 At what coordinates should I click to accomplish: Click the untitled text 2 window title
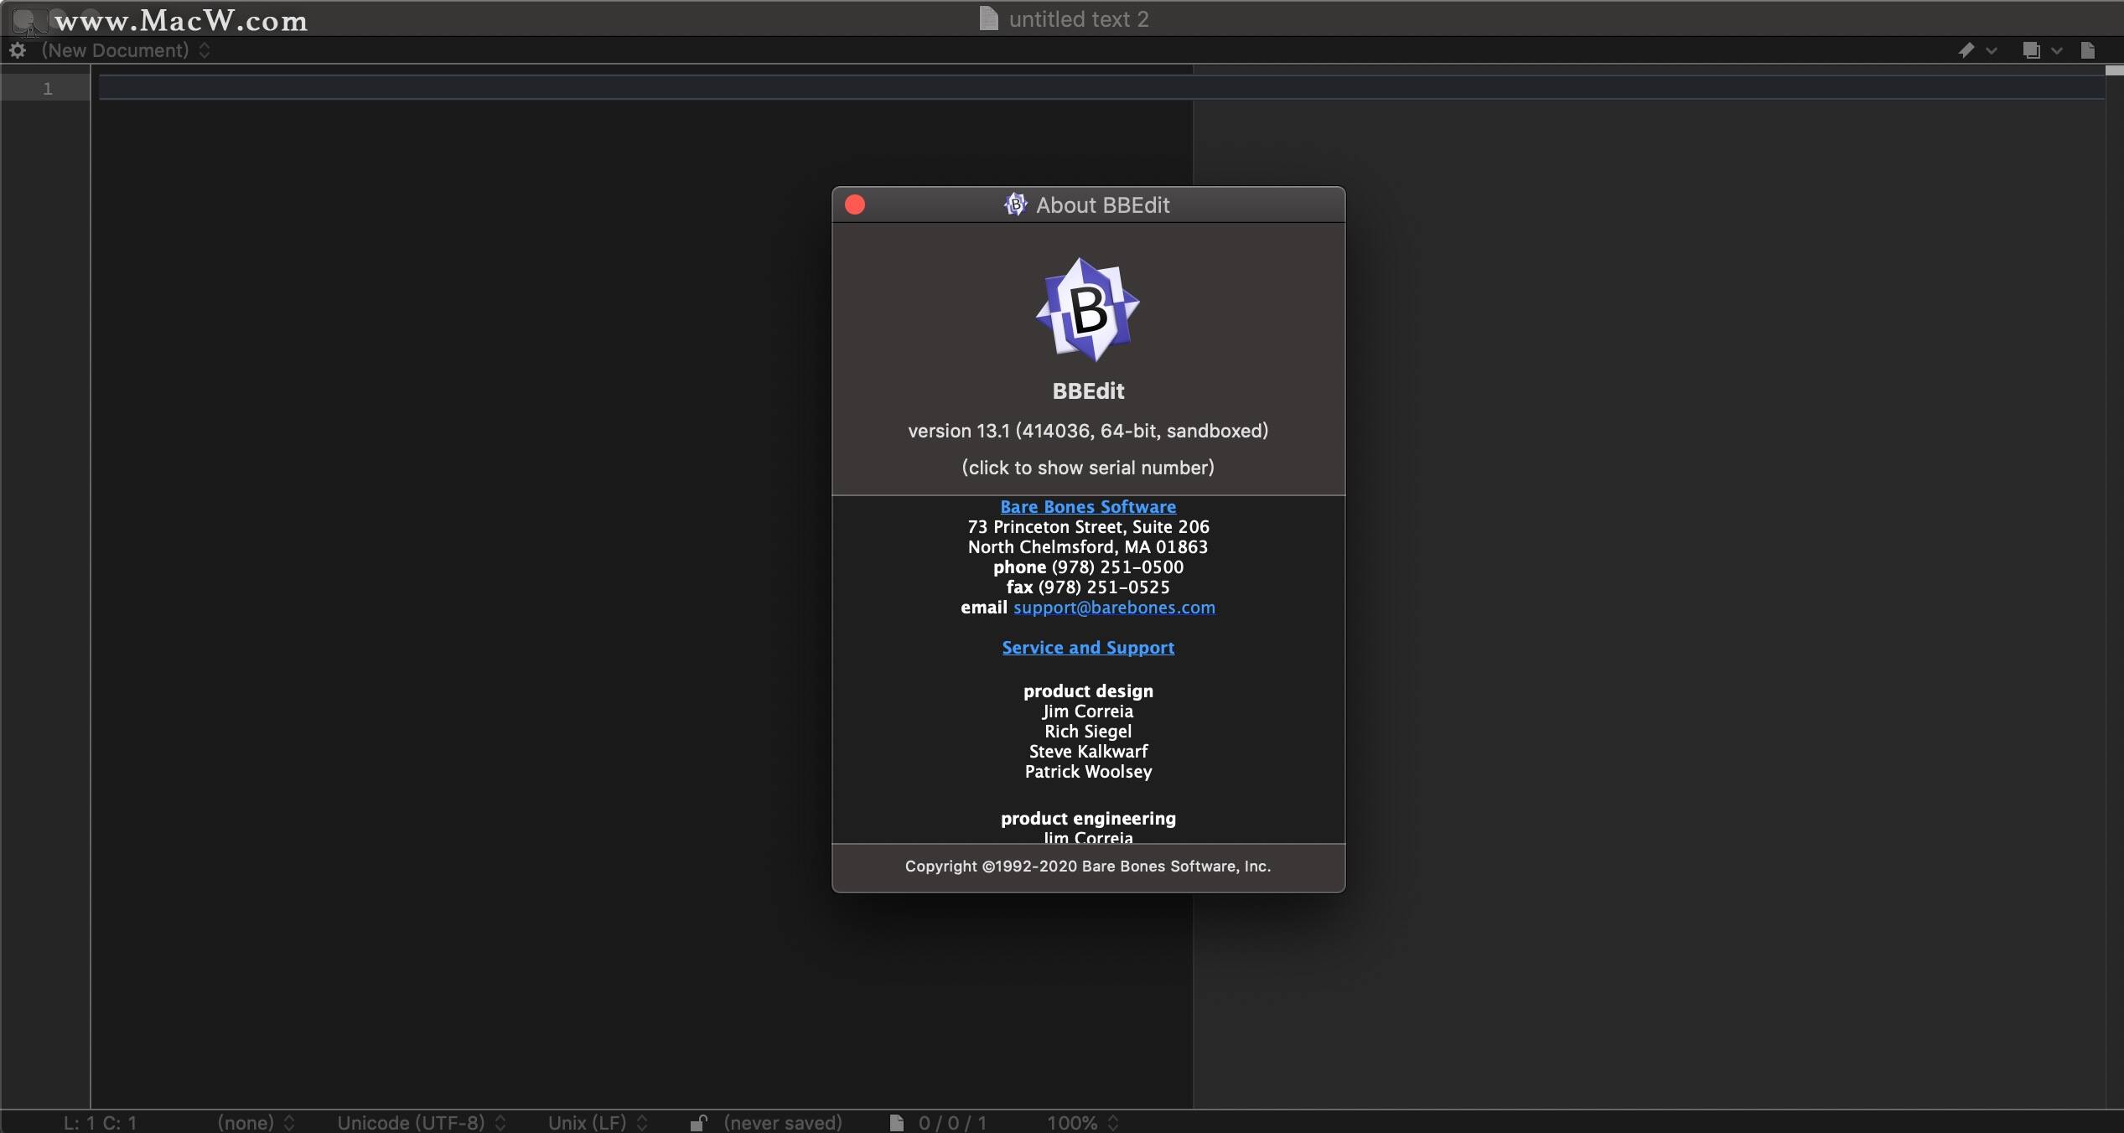(1078, 18)
